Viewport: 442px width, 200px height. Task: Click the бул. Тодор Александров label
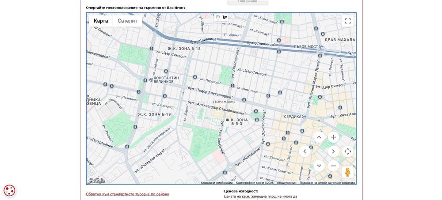click(210, 92)
